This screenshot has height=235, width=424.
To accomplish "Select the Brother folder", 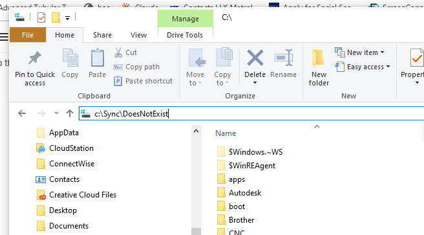I will click(235, 220).
